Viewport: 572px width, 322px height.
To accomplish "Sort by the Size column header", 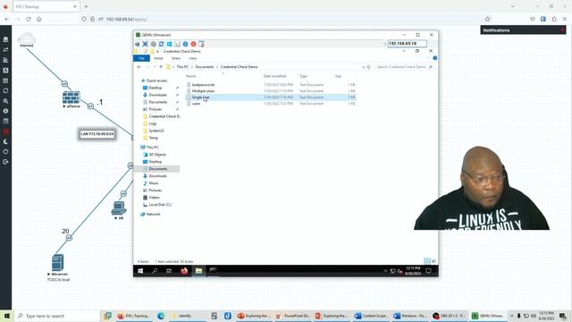I will (x=338, y=76).
